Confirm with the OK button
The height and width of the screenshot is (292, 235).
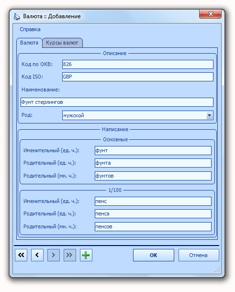click(x=154, y=255)
